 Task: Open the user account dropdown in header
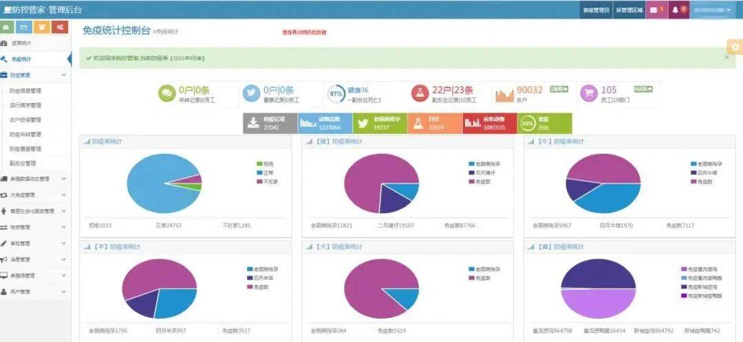click(x=711, y=10)
